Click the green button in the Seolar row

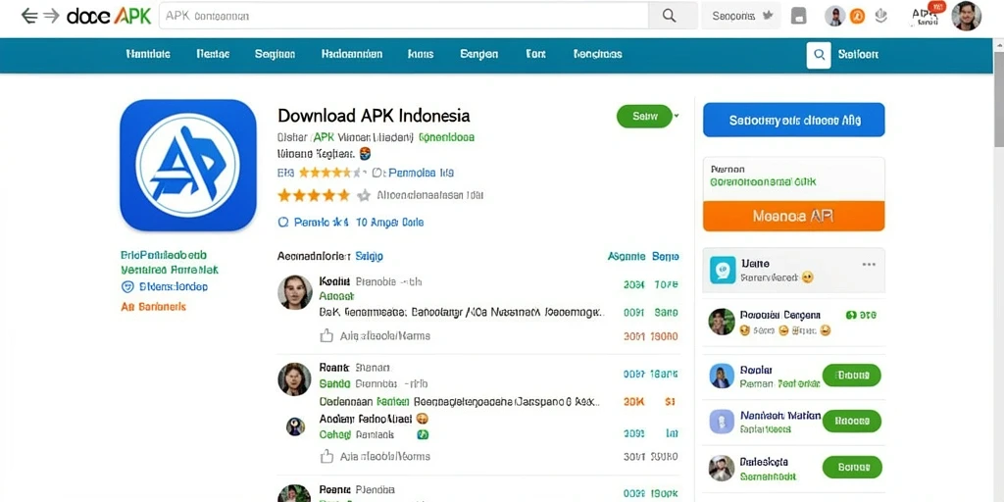point(852,376)
